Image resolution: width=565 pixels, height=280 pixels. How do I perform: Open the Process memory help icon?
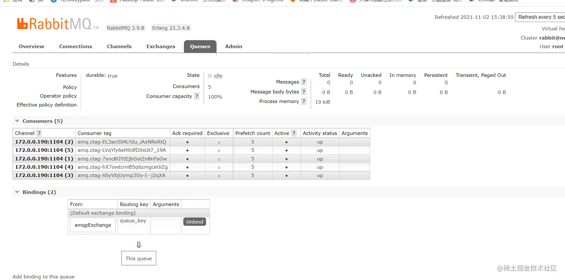[x=304, y=102]
